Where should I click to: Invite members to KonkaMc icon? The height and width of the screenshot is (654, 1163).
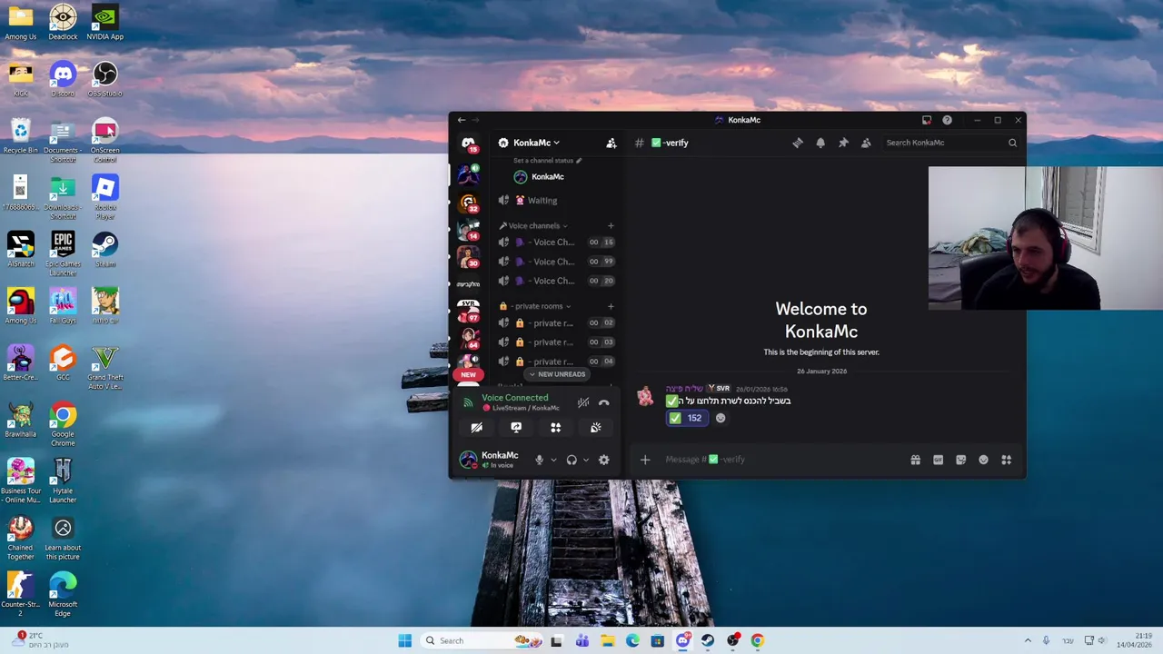pyautogui.click(x=611, y=143)
